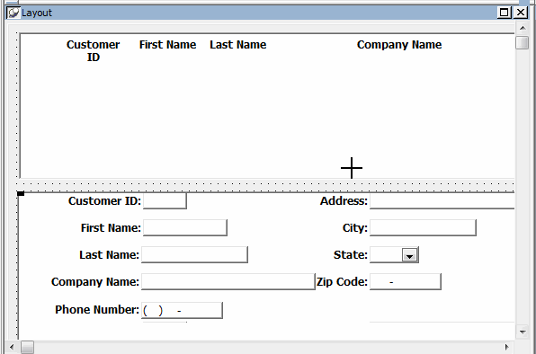The height and width of the screenshot is (354, 536).
Task: Maximize the Layout window
Action: click(505, 13)
